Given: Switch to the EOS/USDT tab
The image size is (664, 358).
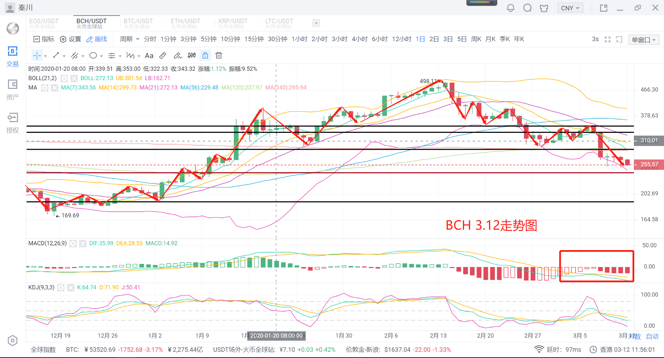Looking at the screenshot, I should tap(44, 23).
